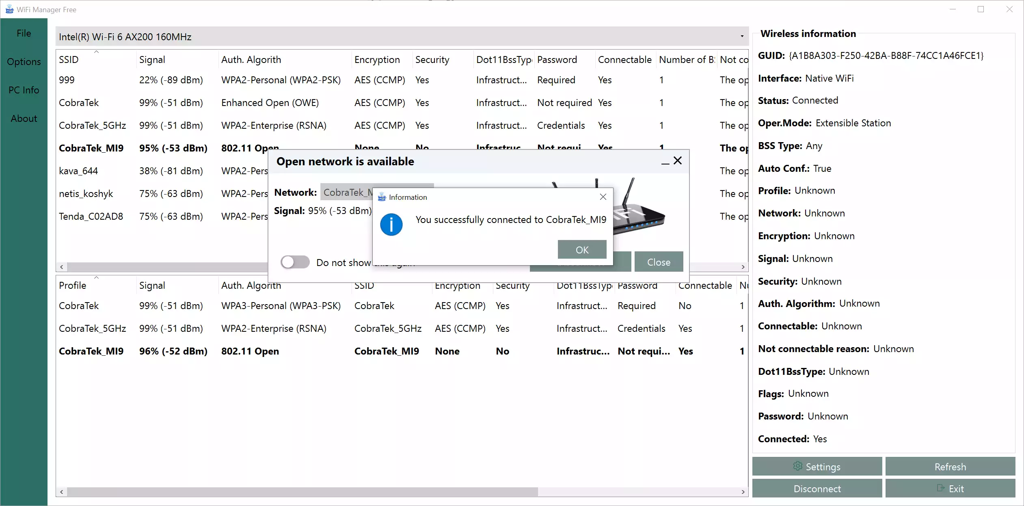Sort networks by Security column header

[443, 60]
